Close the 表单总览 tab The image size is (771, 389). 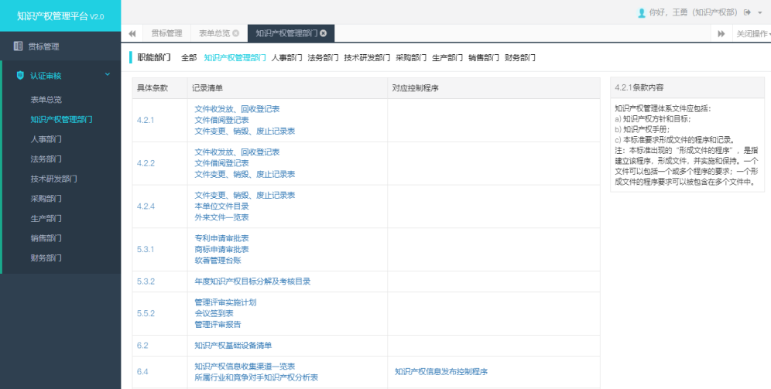pos(235,33)
